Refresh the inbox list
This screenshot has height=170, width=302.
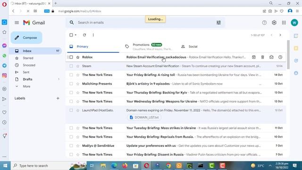[84, 35]
